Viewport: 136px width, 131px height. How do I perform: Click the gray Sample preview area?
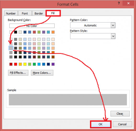pos(68,99)
